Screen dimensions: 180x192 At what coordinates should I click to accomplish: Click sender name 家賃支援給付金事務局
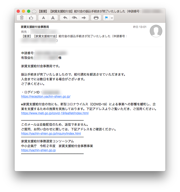(35, 27)
